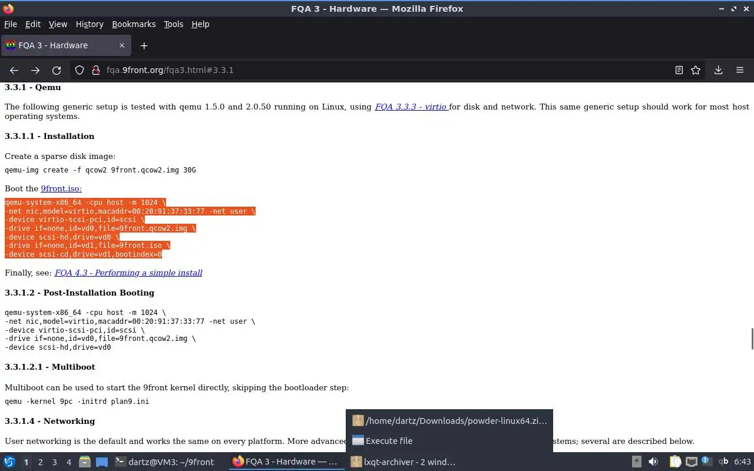The image size is (754, 471).
Task: Open the qBittorrent tray icon
Action: click(723, 462)
